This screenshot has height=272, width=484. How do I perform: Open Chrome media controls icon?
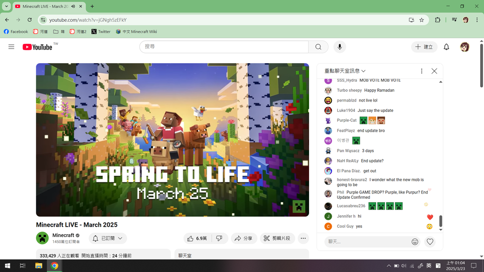[x=454, y=20]
